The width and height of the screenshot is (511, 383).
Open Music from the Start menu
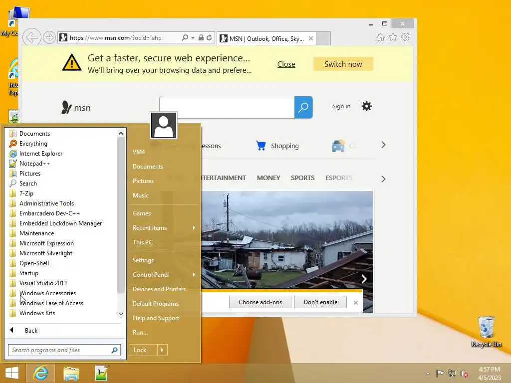(x=140, y=195)
